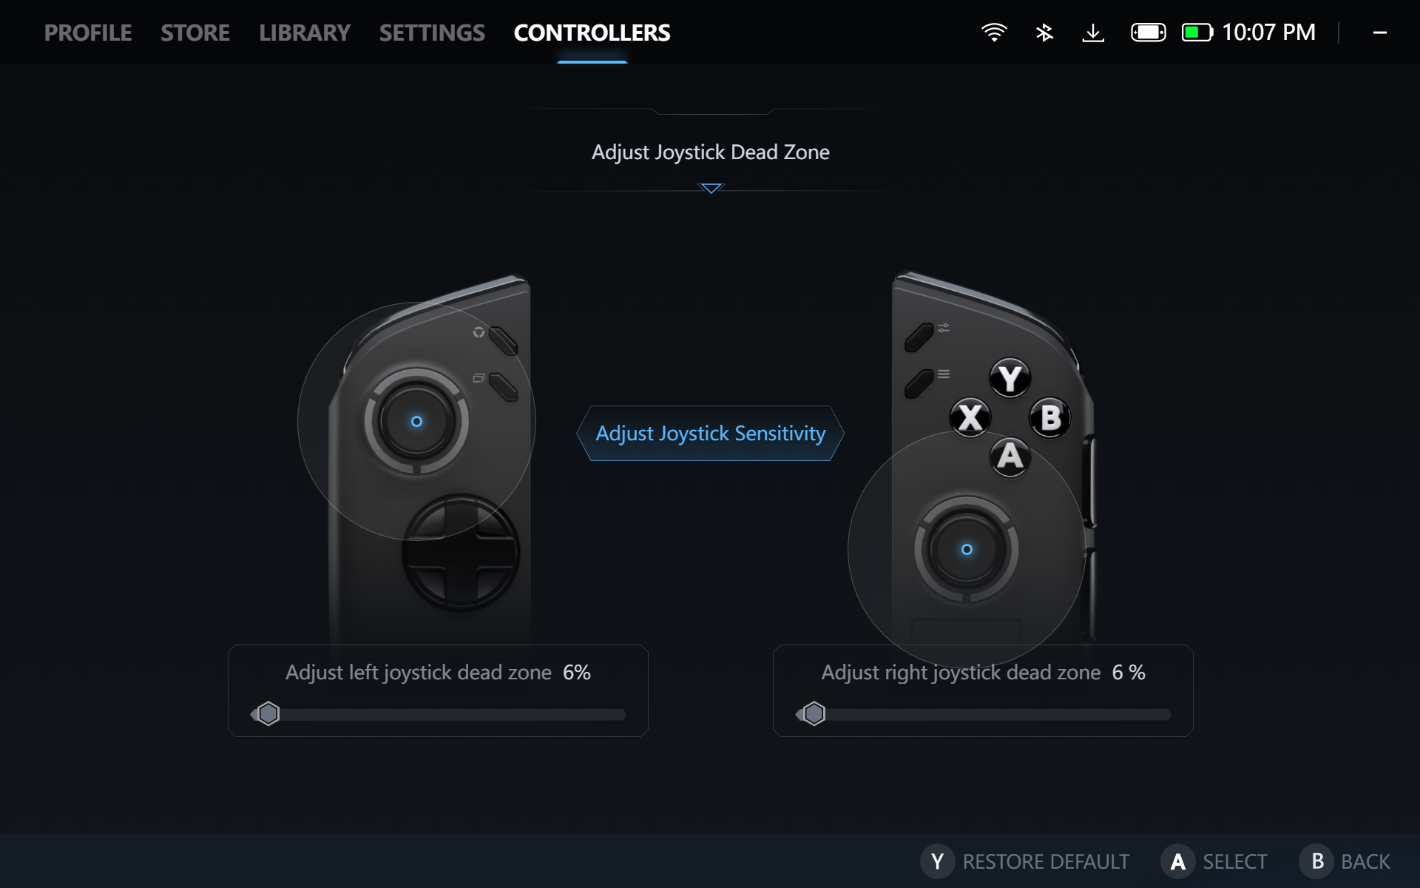Open the Library tab
This screenshot has width=1420, height=888.
305,33
